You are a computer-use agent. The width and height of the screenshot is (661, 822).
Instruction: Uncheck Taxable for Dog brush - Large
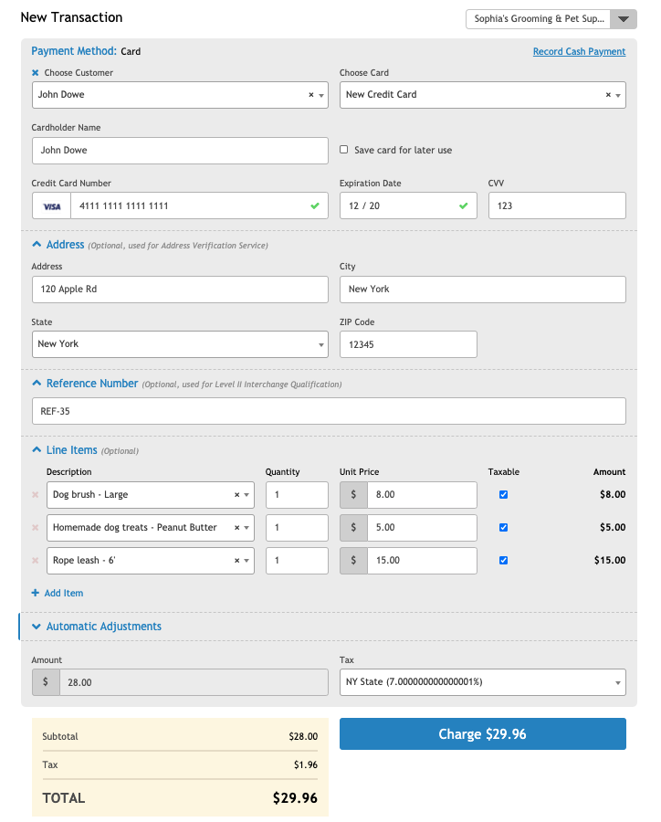tap(503, 495)
